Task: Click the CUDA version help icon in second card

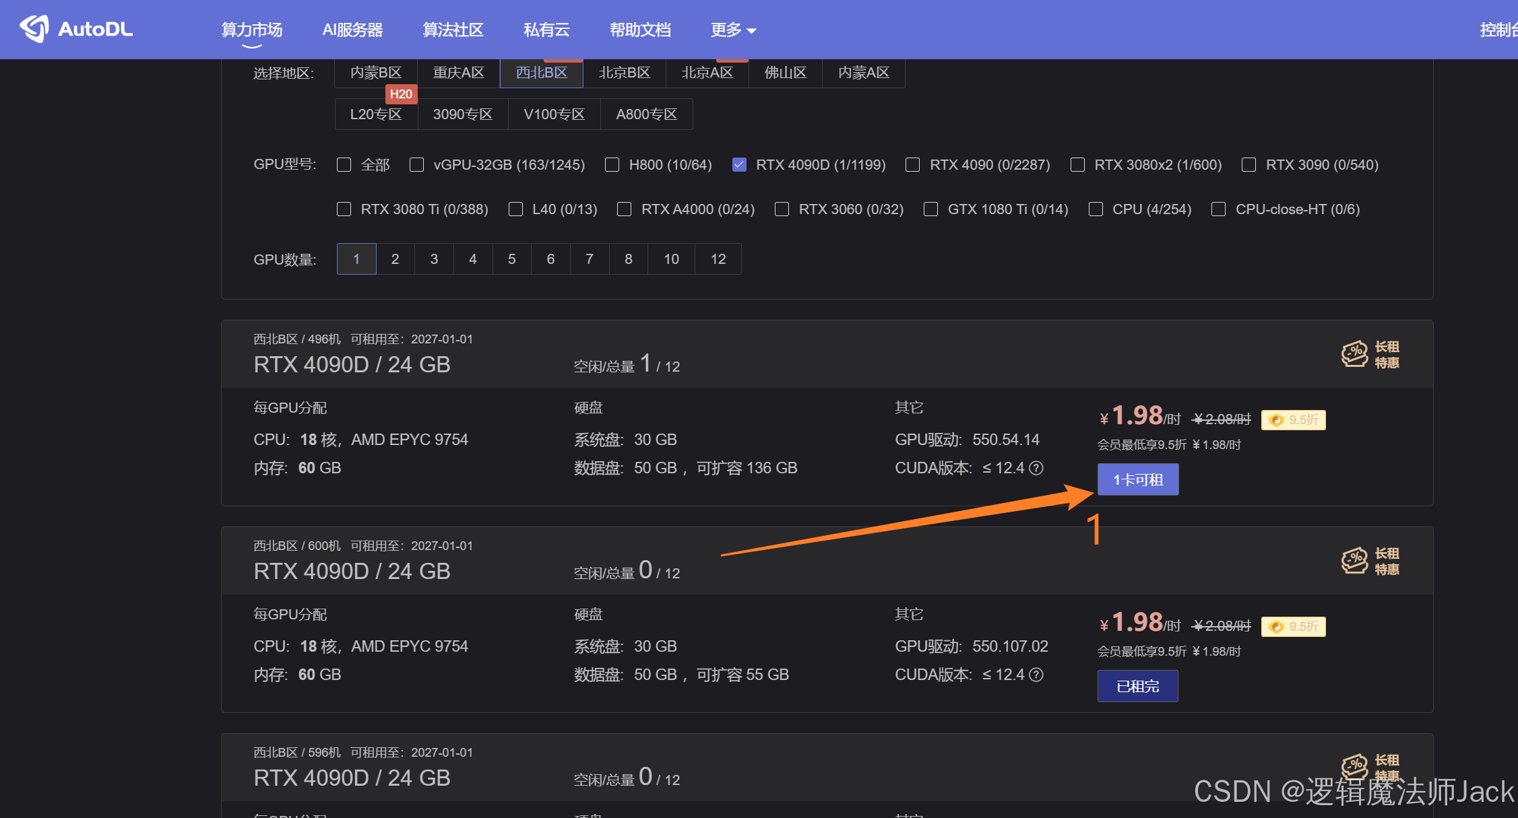Action: click(x=1036, y=675)
